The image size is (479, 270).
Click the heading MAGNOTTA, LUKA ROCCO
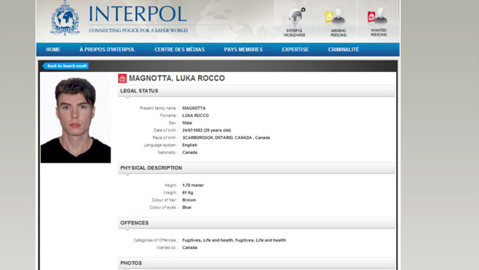pos(177,78)
